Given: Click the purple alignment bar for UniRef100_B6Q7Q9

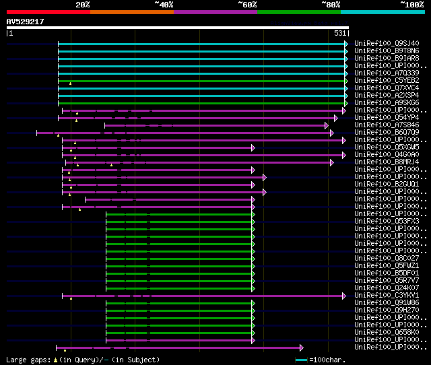Looking at the screenshot, I should 184,133.
